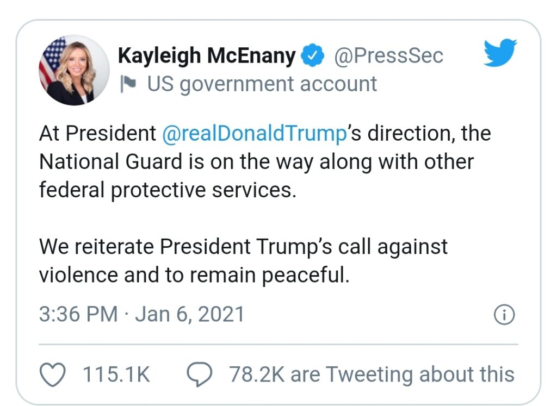Click the blue verified checkmark badge
Image resolution: width=557 pixels, height=406 pixels.
[313, 56]
